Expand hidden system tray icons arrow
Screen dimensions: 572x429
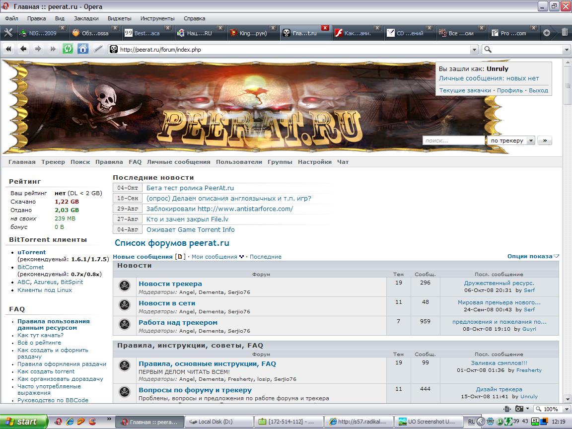pyautogui.click(x=481, y=422)
